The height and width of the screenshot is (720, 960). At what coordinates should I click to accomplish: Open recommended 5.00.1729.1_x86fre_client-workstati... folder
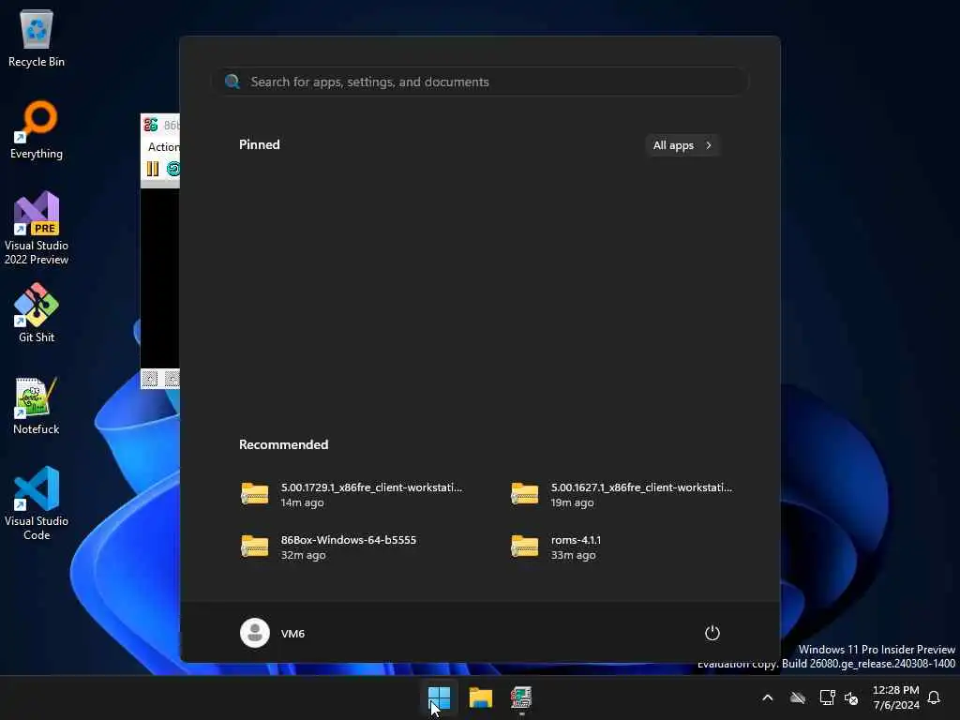coord(352,495)
